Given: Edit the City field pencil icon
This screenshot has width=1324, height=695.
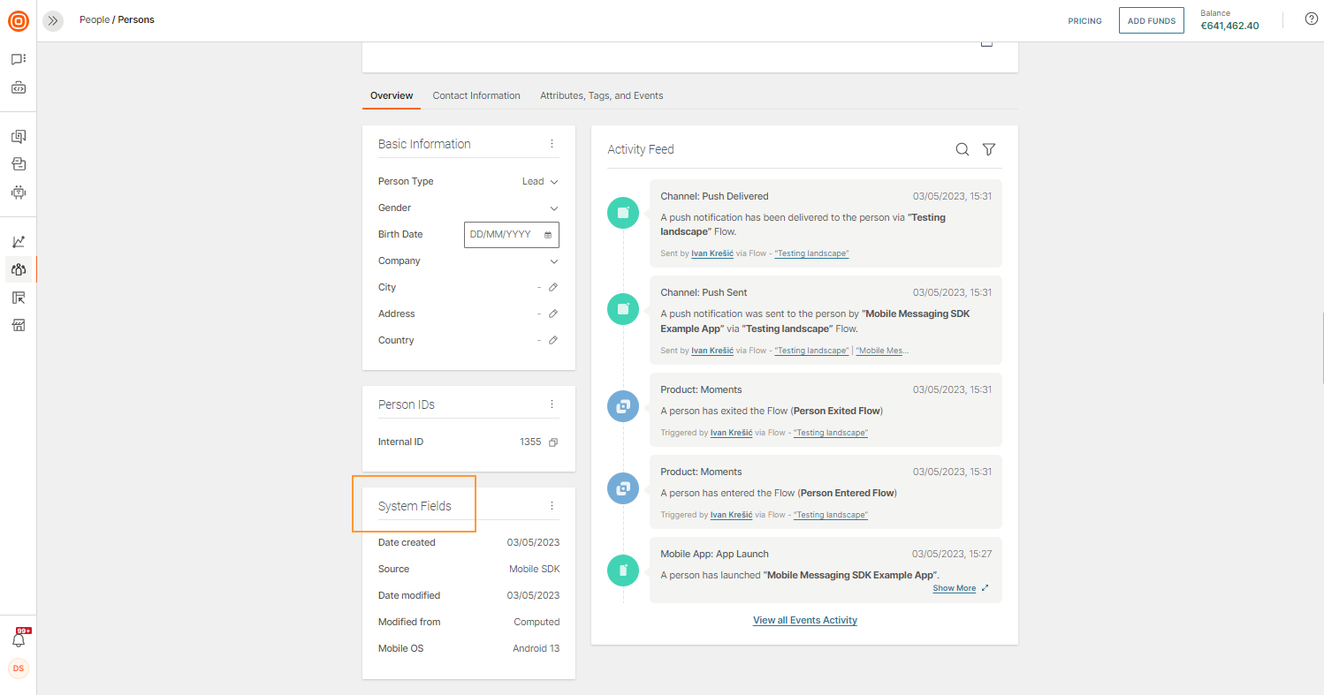Looking at the screenshot, I should pyautogui.click(x=553, y=287).
